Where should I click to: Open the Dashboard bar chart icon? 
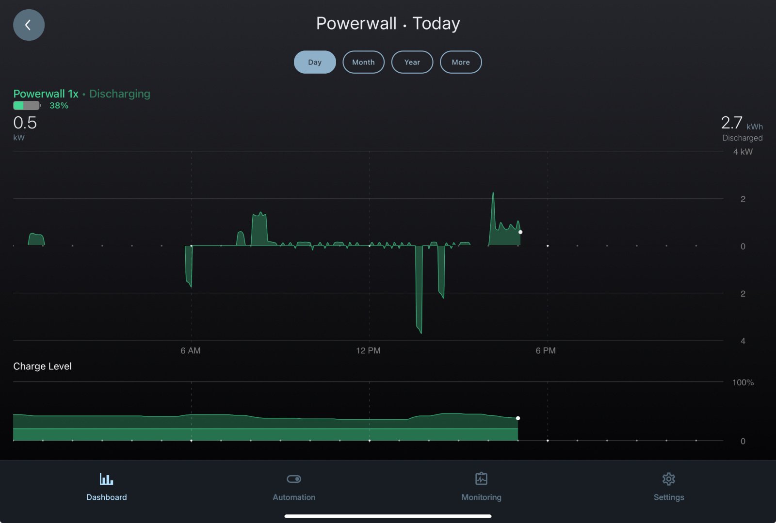tap(106, 479)
